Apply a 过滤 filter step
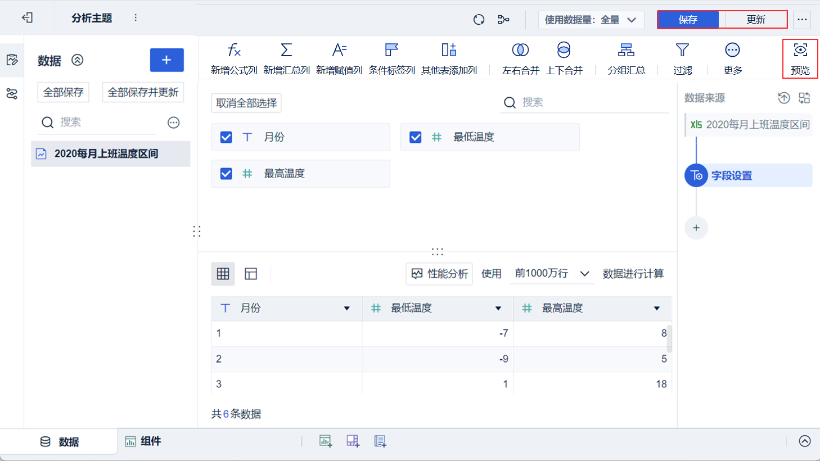 pos(683,58)
